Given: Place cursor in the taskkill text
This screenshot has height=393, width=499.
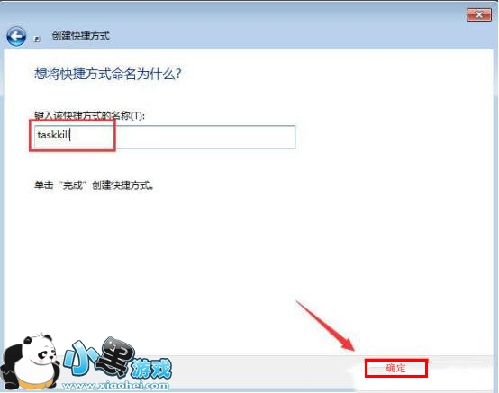Looking at the screenshot, I should [53, 135].
